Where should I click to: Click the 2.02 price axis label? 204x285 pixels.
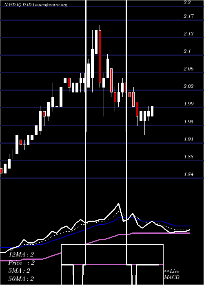coord(188,86)
